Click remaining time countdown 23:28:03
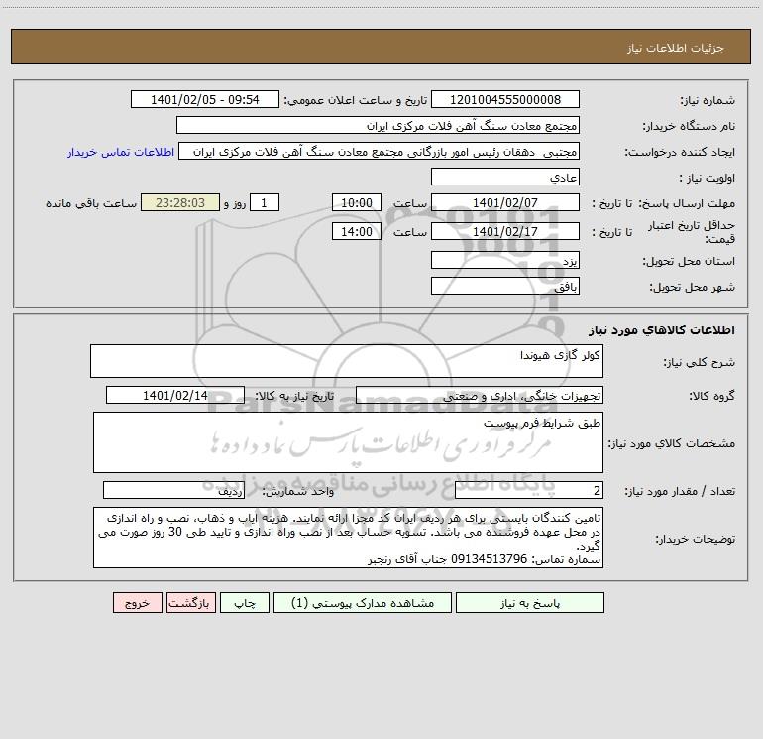 point(180,202)
